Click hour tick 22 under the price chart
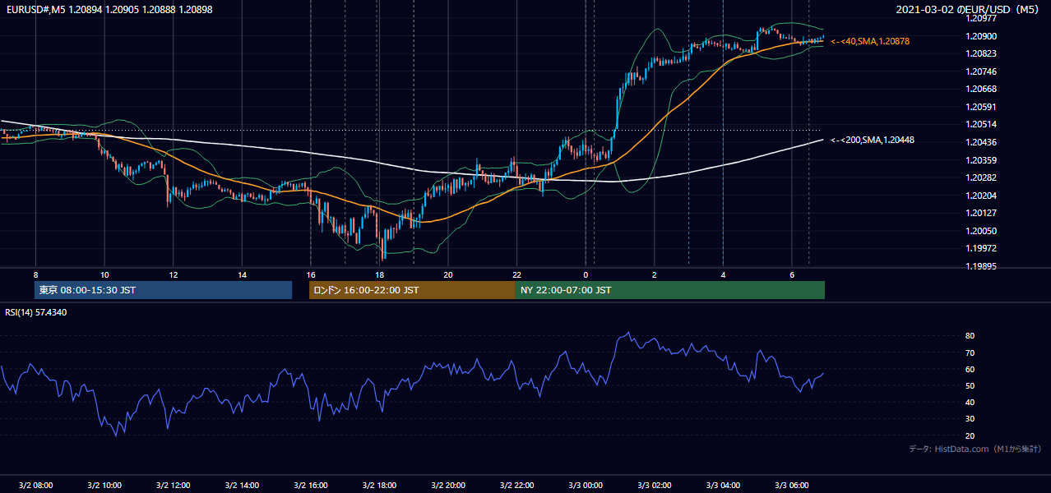The image size is (1051, 493). 516,274
